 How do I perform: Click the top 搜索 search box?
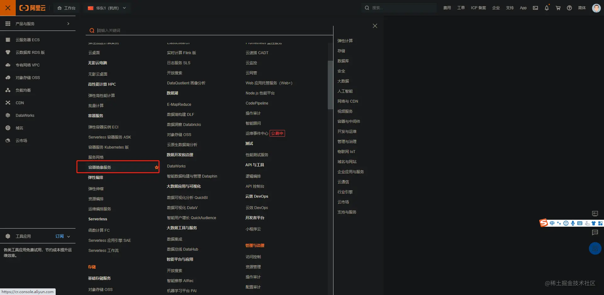pyautogui.click(x=399, y=8)
